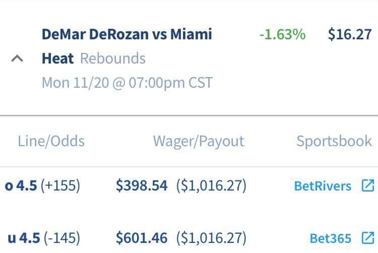Click the $601.46 wager amount
Screen dimensions: 378x253
click(x=142, y=238)
